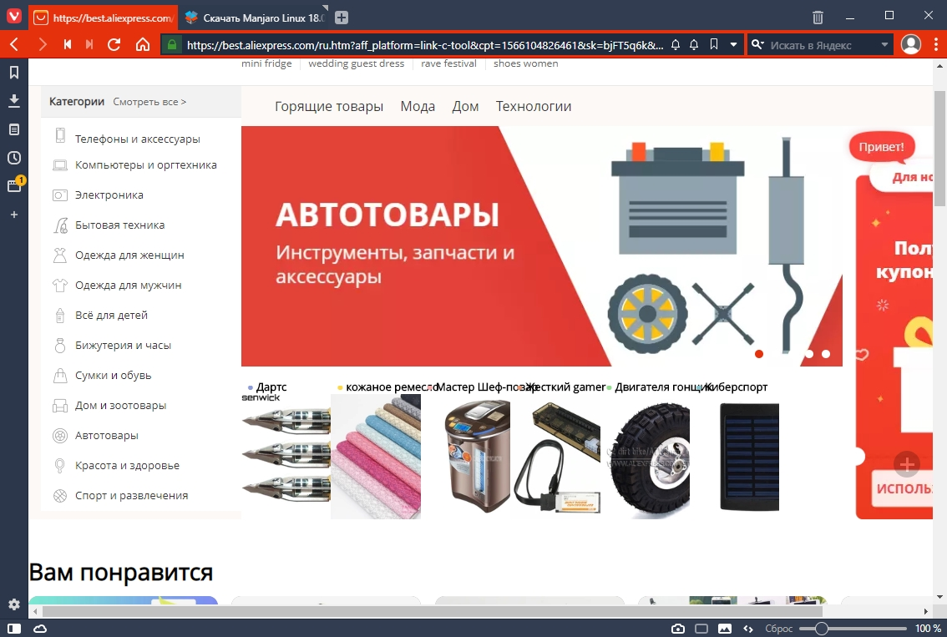Toggle the side panel visibility in the status bar

pyautogui.click(x=14, y=628)
